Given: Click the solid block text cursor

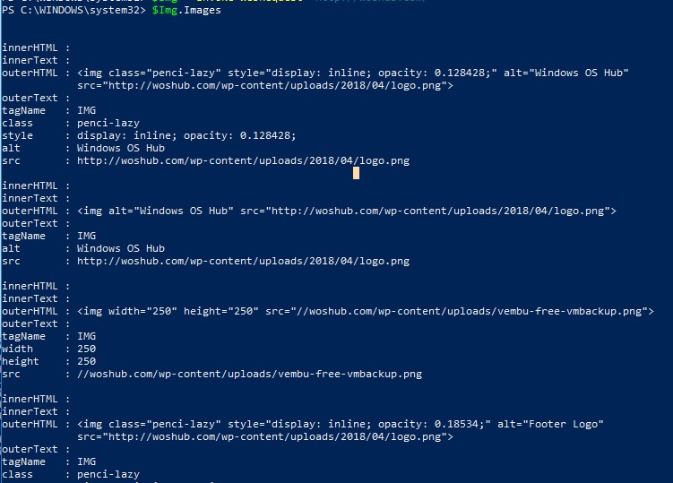Looking at the screenshot, I should tap(356, 173).
